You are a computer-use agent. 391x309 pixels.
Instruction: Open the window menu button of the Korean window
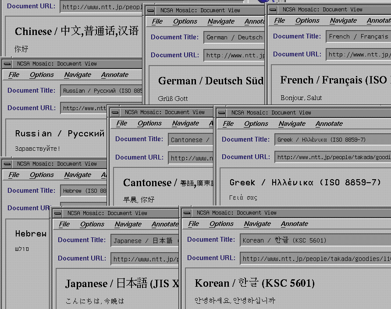pos(187,213)
